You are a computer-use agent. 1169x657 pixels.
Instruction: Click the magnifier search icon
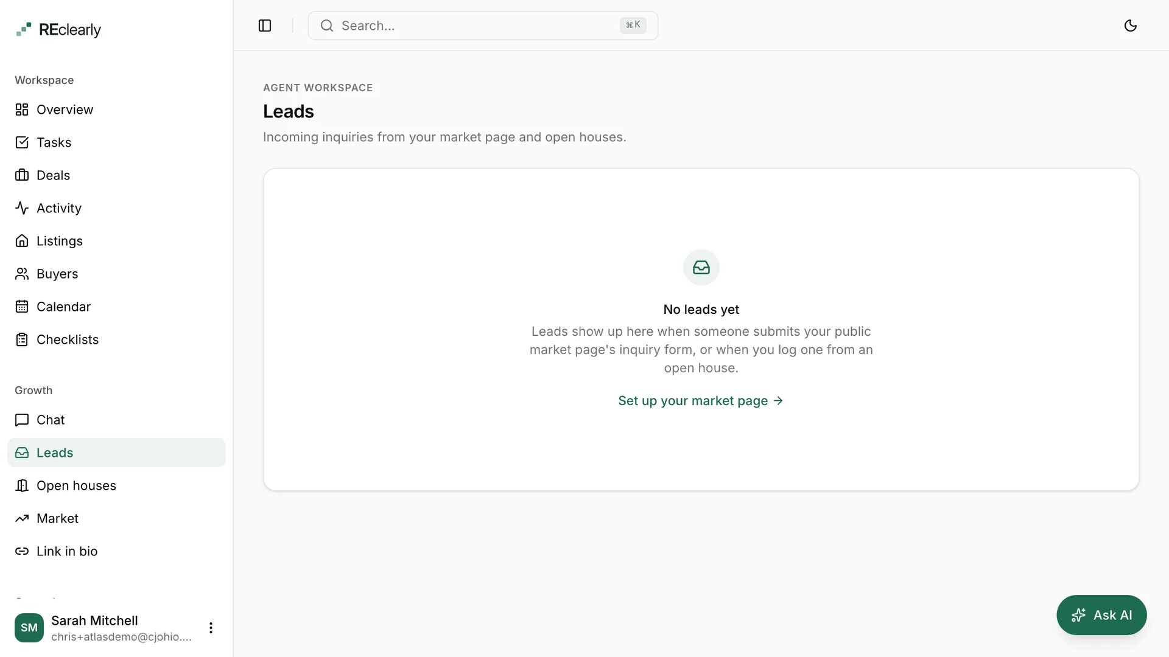pos(327,26)
